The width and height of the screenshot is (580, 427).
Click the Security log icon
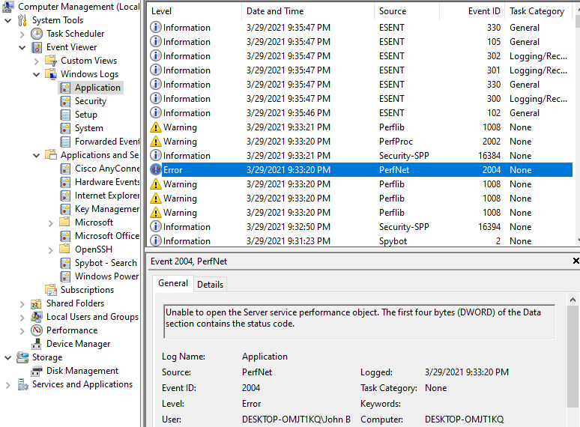coord(66,101)
